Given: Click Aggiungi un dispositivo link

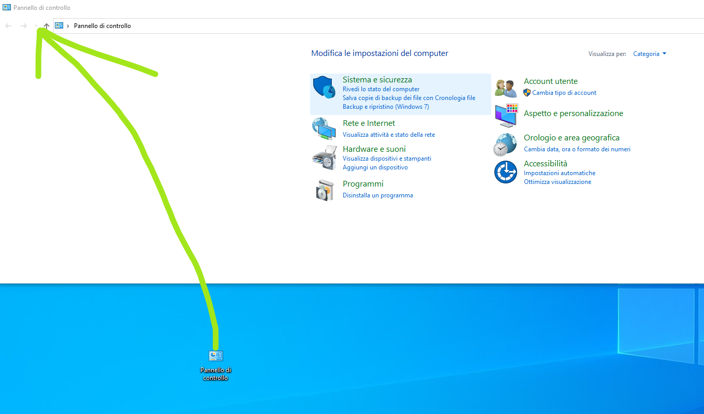Looking at the screenshot, I should 375,167.
